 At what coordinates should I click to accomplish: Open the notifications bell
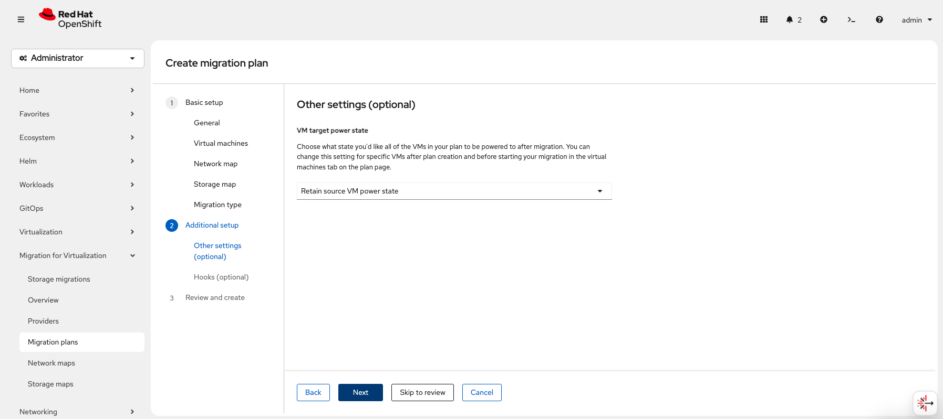793,19
